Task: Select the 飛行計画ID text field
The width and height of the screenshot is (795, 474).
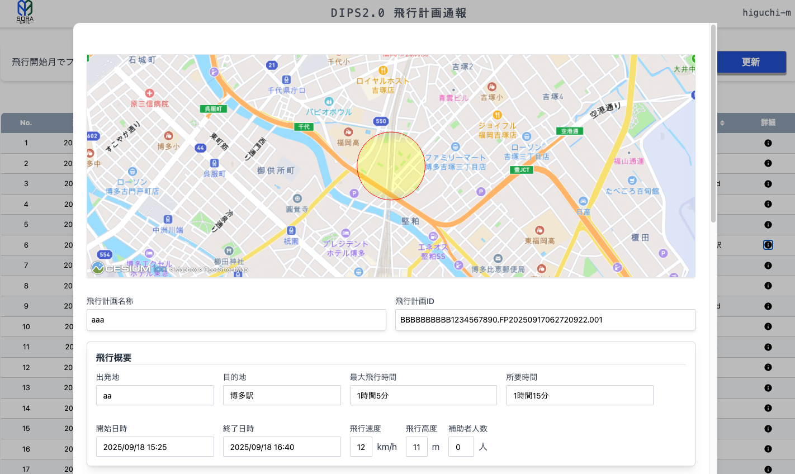Action: [x=545, y=320]
